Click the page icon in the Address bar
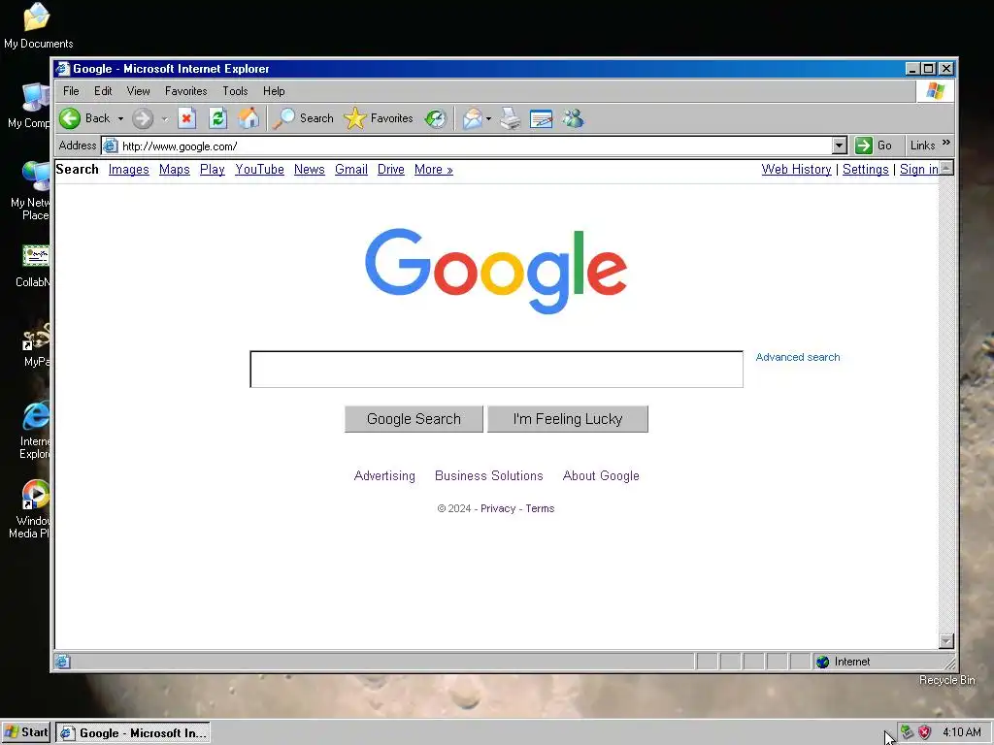 point(111,146)
